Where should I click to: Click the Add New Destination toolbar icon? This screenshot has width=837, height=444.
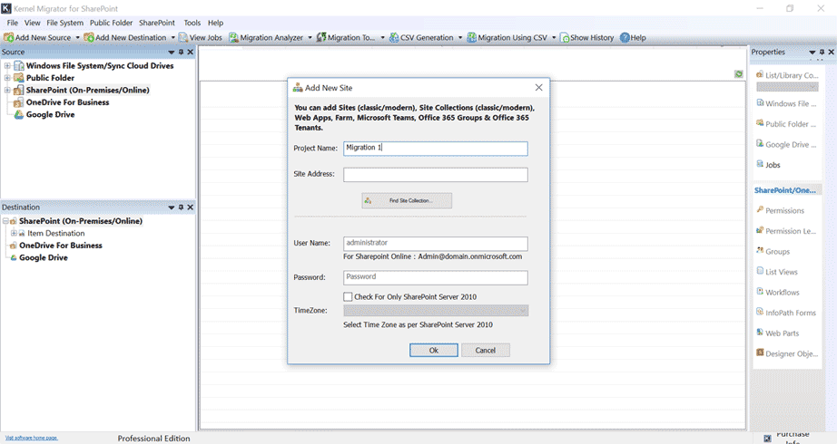[89, 37]
